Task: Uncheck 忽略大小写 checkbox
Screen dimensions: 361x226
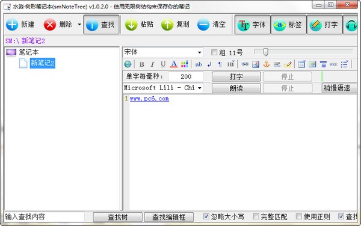Action: point(206,216)
